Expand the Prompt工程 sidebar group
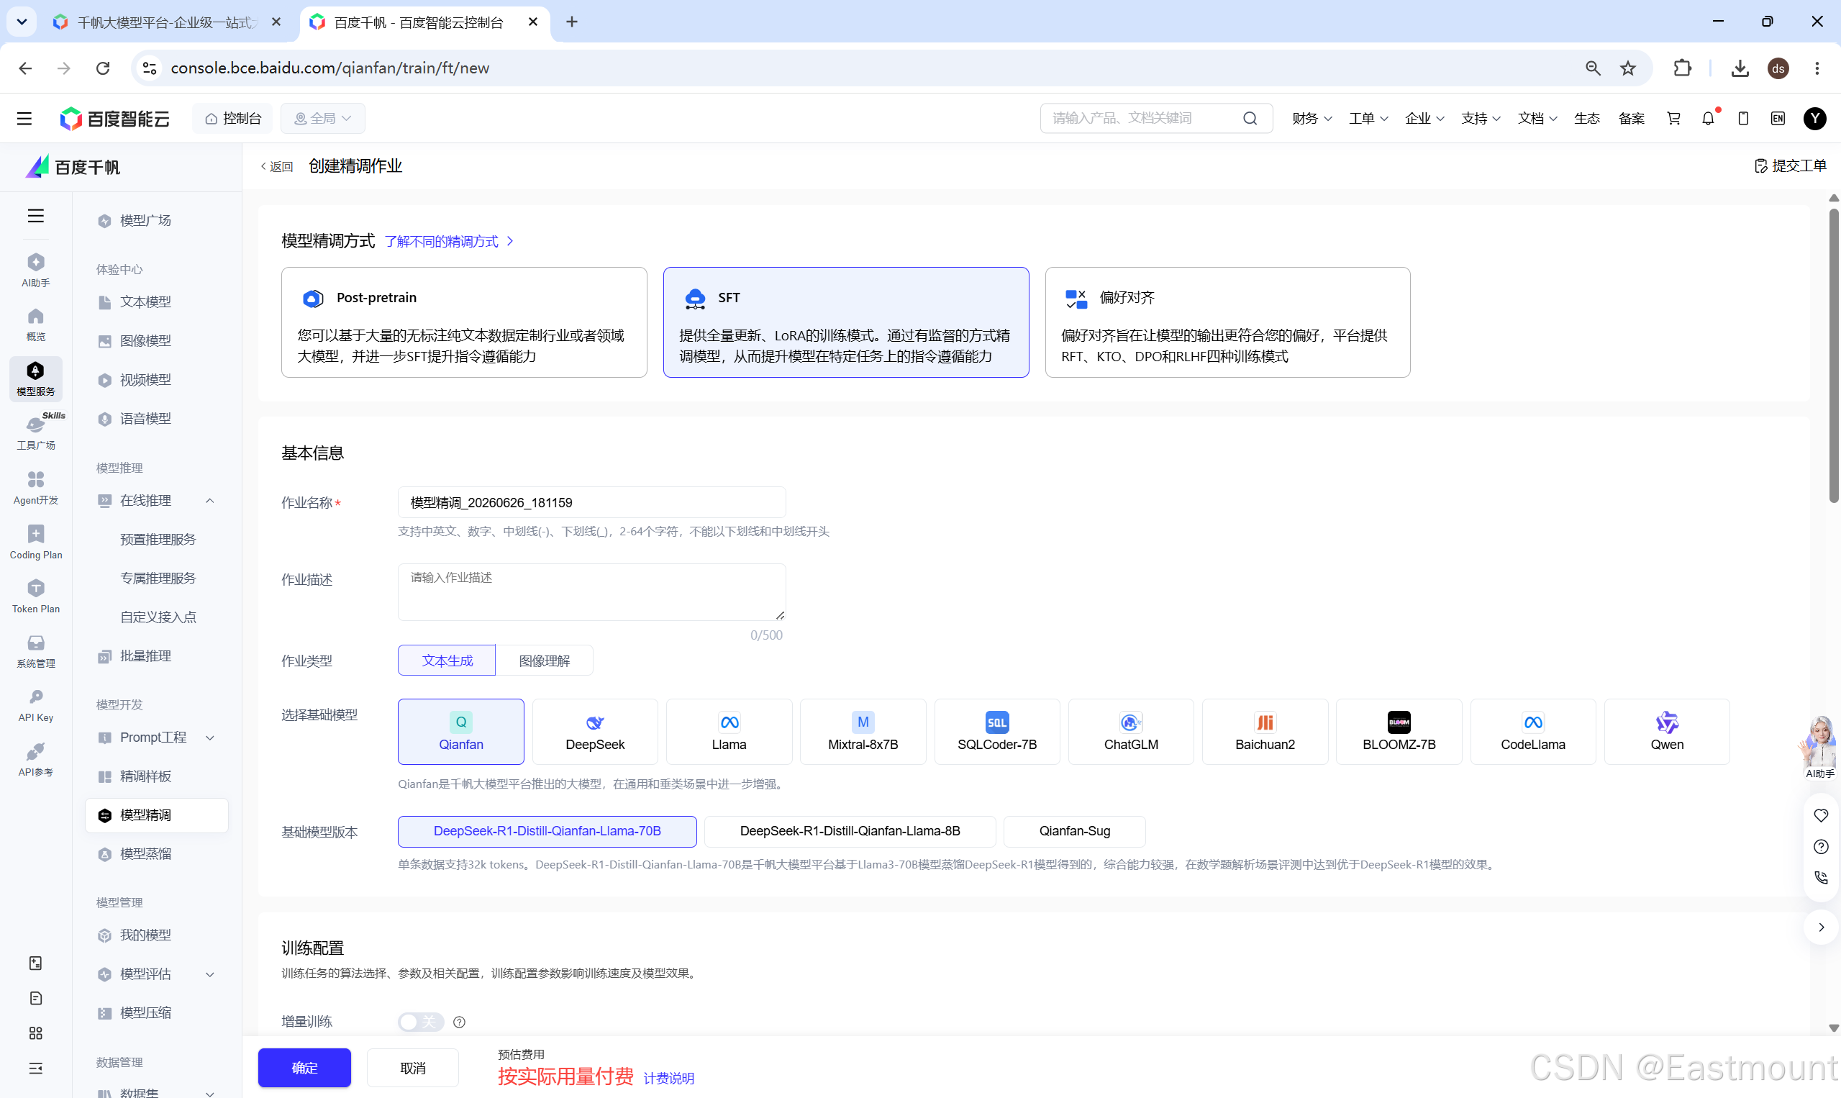The width and height of the screenshot is (1841, 1098). pos(210,738)
